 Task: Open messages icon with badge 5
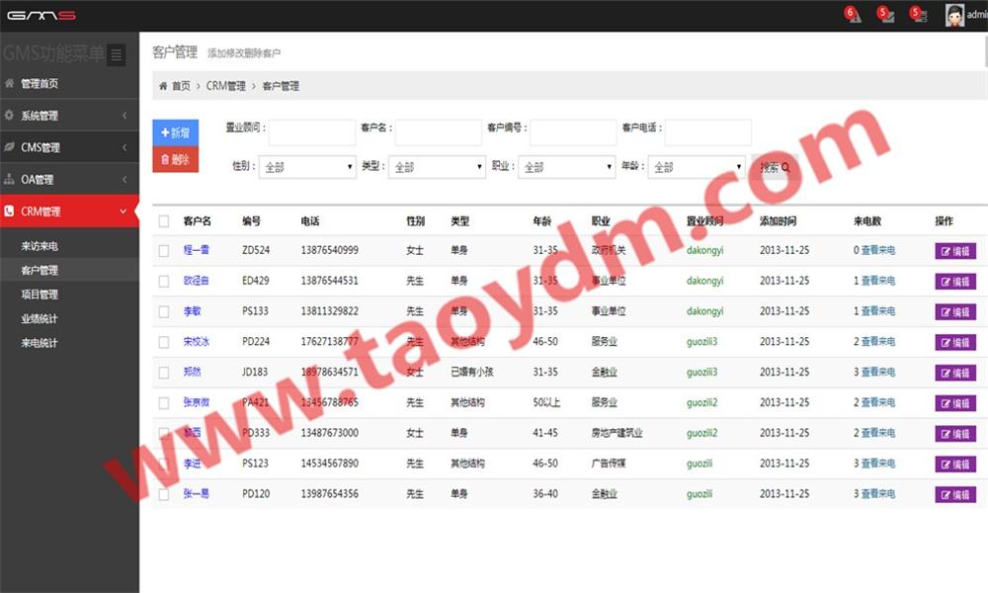(x=886, y=15)
